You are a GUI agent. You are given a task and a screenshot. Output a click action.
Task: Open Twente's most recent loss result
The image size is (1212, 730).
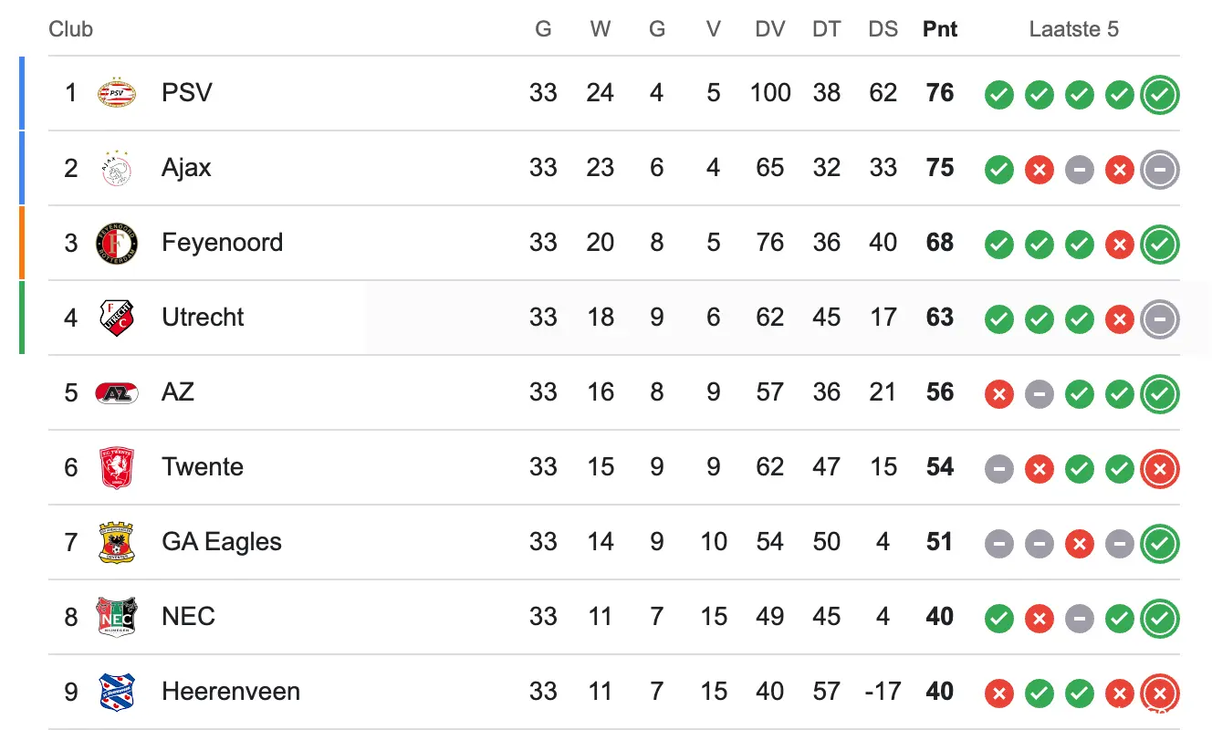click(x=1160, y=468)
